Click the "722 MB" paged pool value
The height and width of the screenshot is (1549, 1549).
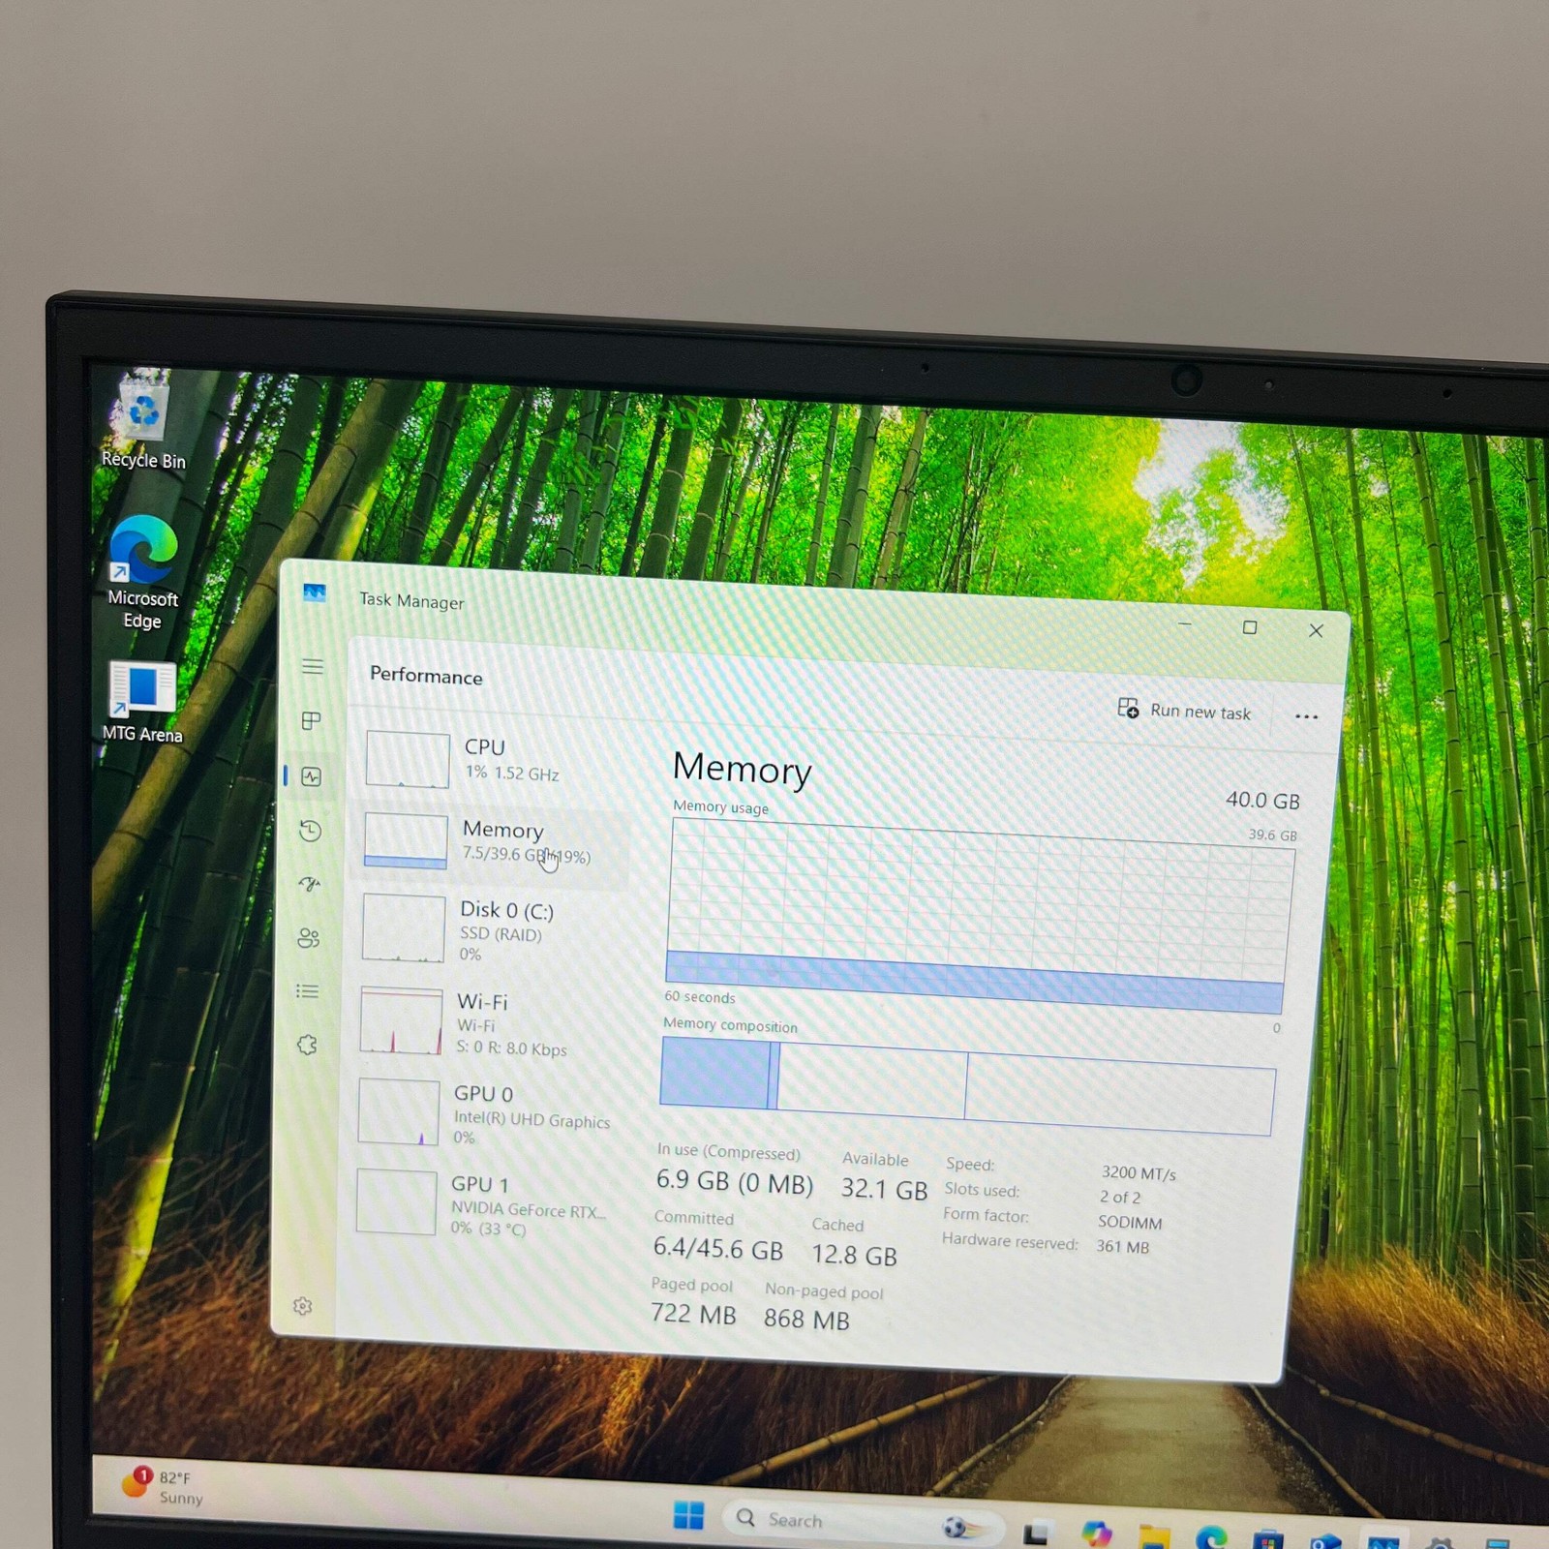pyautogui.click(x=693, y=1314)
